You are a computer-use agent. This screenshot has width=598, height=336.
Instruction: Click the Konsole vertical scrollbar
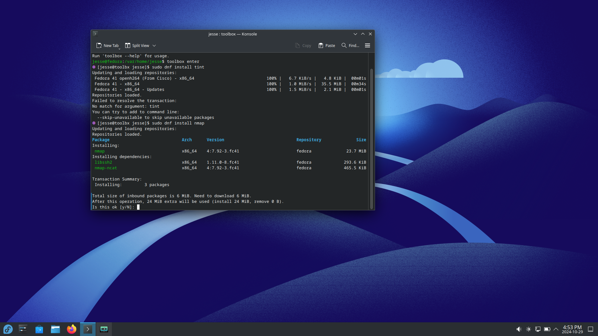pyautogui.click(x=371, y=138)
